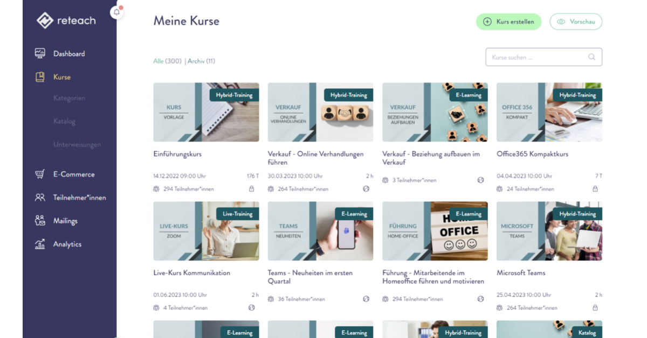The image size is (647, 338).
Task: Open Kurse in the sidebar
Action: pos(62,77)
